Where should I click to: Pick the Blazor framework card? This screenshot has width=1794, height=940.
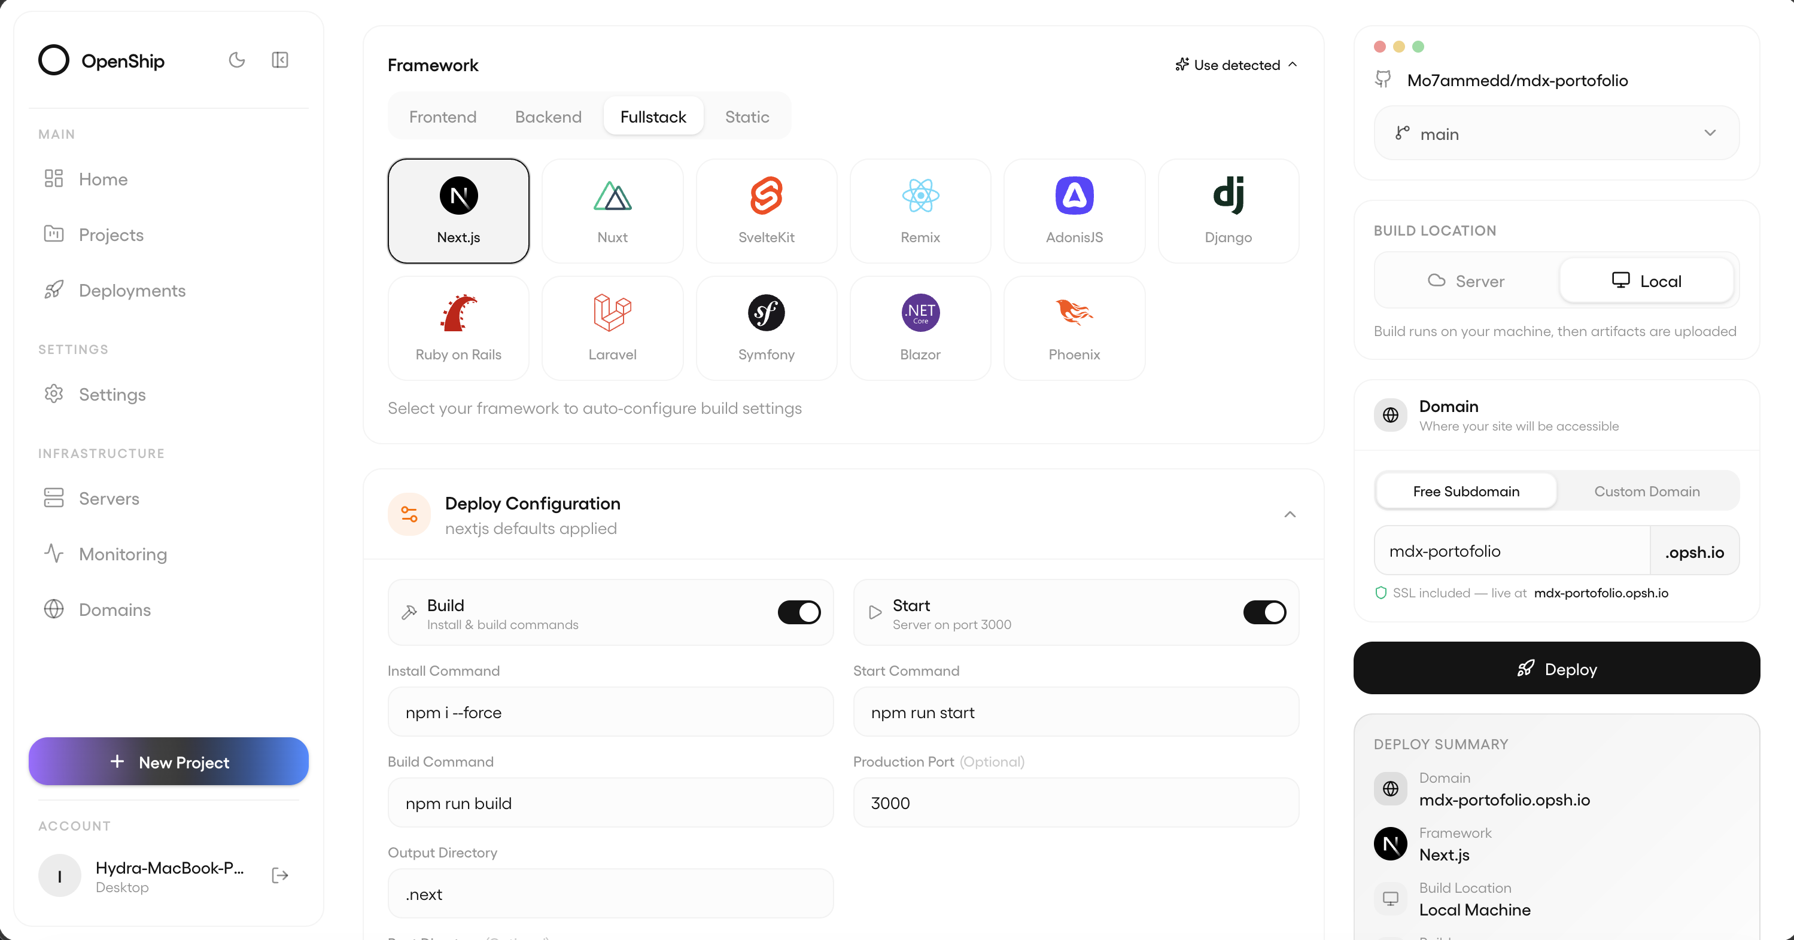click(x=920, y=328)
